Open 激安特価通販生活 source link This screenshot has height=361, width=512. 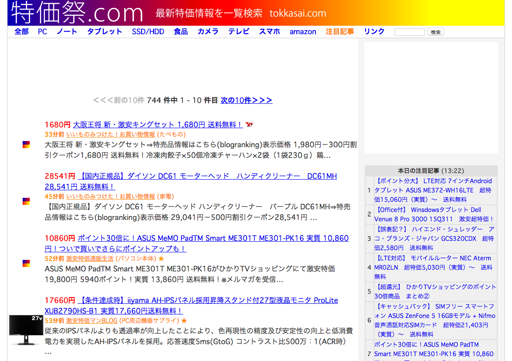tap(90, 259)
